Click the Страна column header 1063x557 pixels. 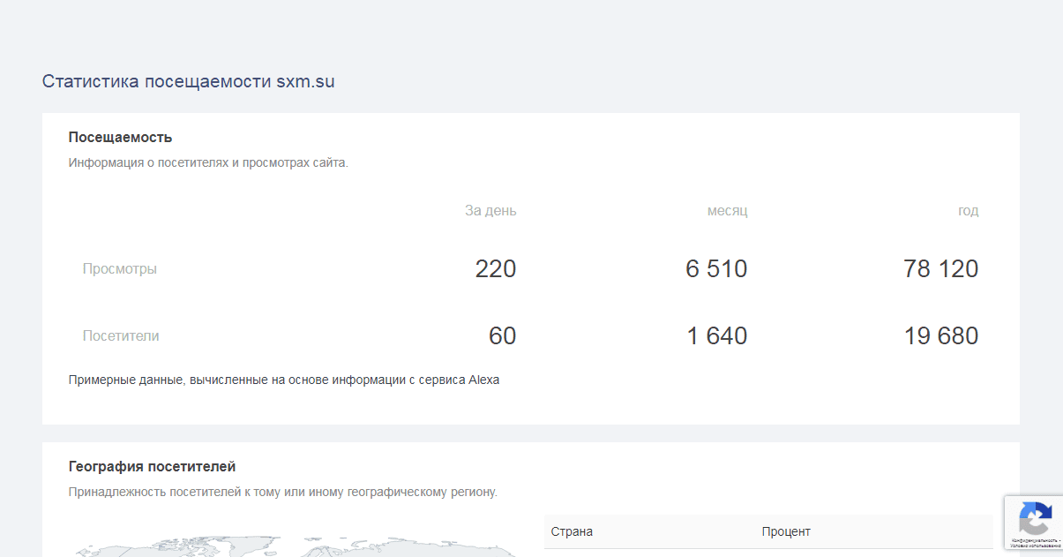pos(572,531)
